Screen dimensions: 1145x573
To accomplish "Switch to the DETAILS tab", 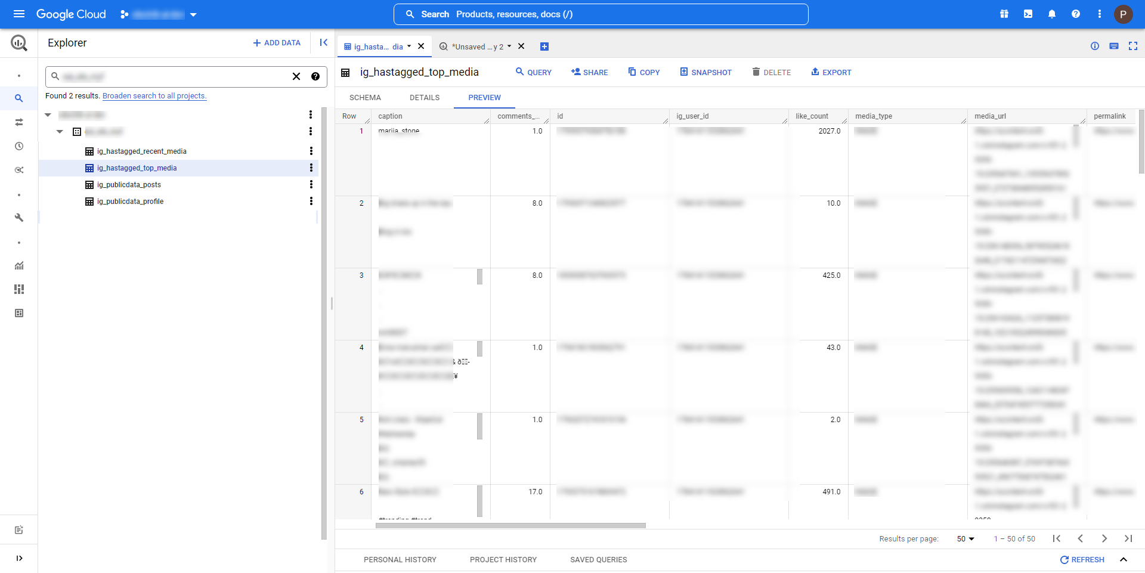I will 425,98.
